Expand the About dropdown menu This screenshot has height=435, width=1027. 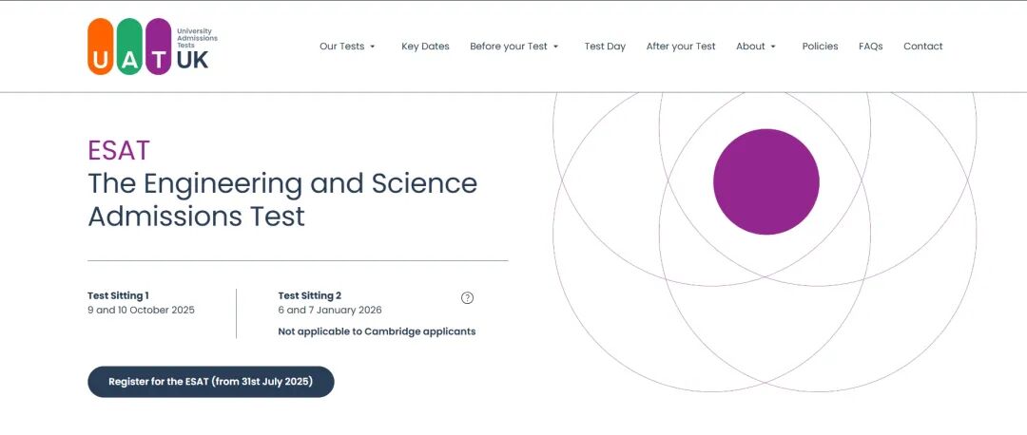point(756,47)
